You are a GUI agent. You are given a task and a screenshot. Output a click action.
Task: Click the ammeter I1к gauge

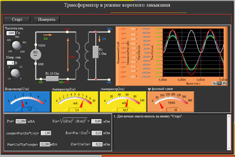coord(75,102)
